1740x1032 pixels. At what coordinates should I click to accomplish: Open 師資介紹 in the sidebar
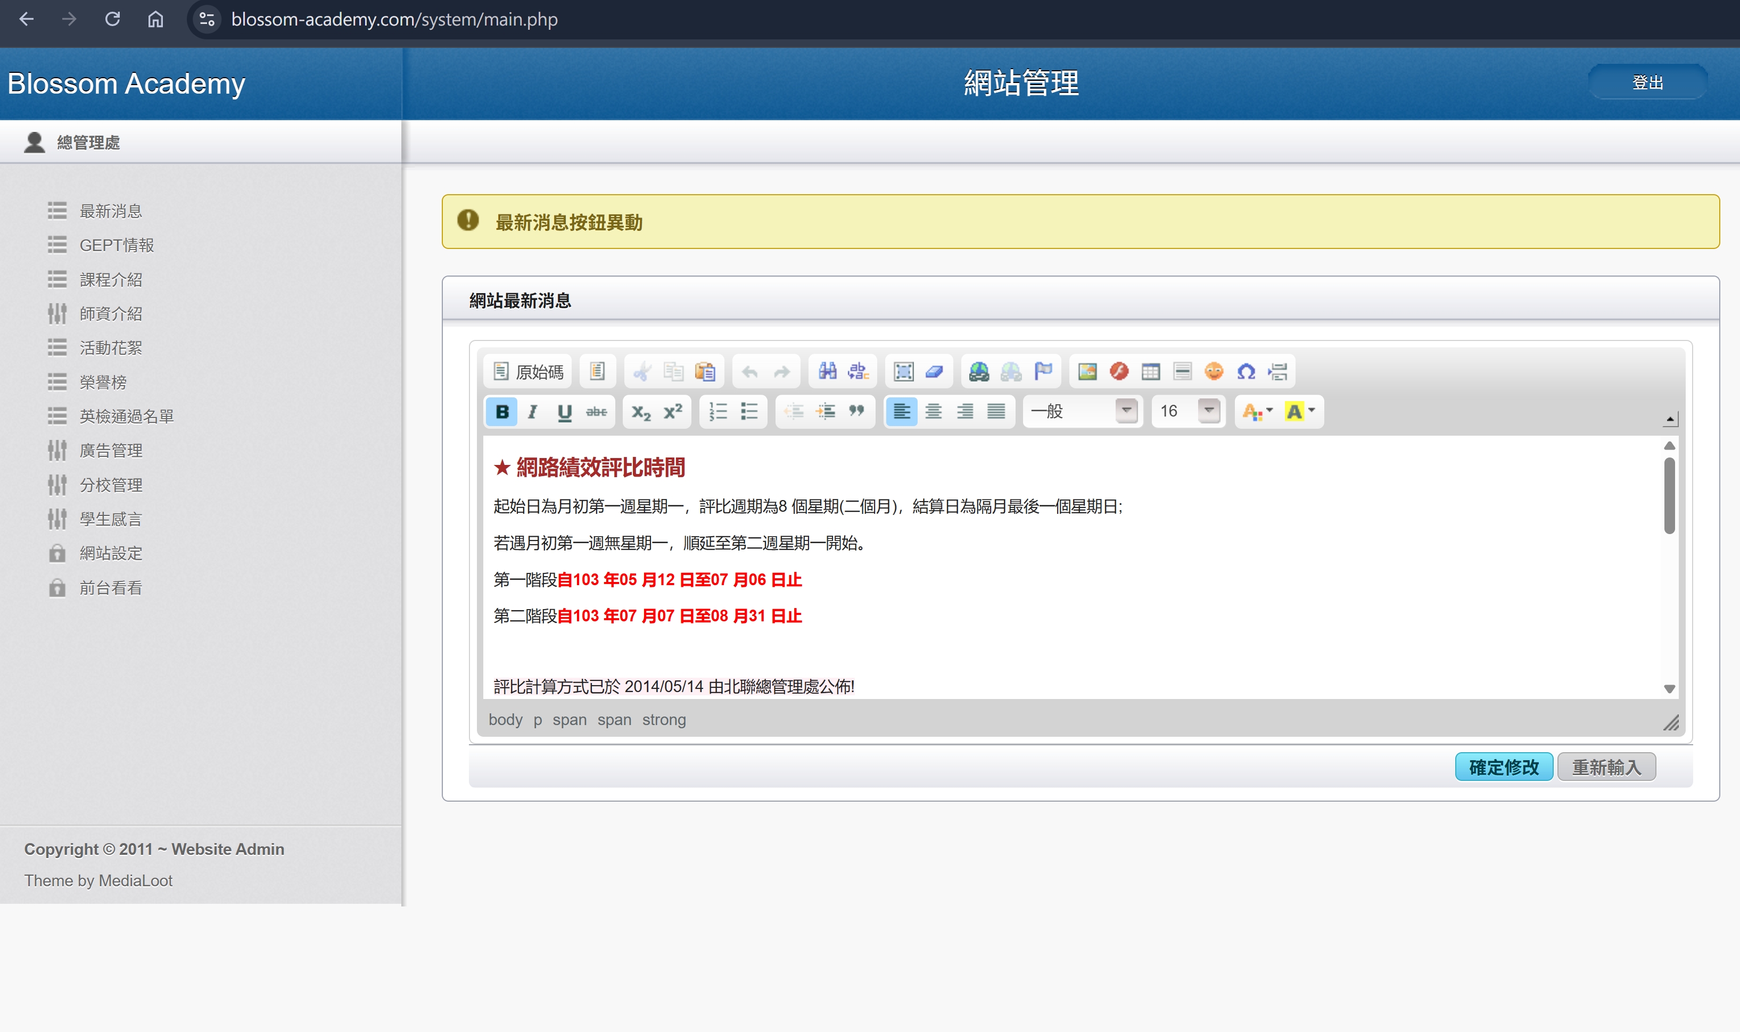point(111,314)
